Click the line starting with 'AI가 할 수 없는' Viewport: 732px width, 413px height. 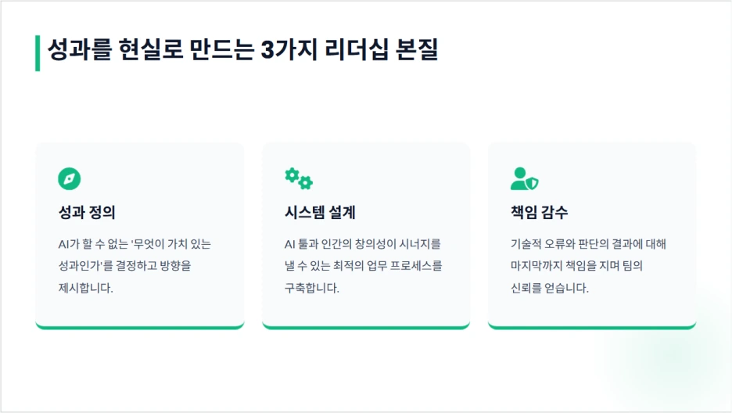[135, 244]
